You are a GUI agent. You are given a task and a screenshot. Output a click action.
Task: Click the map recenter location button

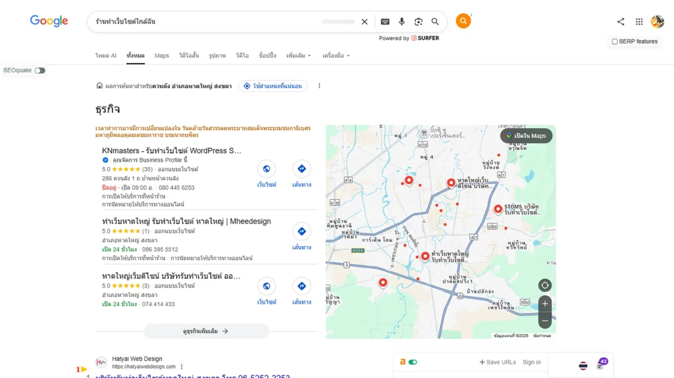[x=544, y=285]
